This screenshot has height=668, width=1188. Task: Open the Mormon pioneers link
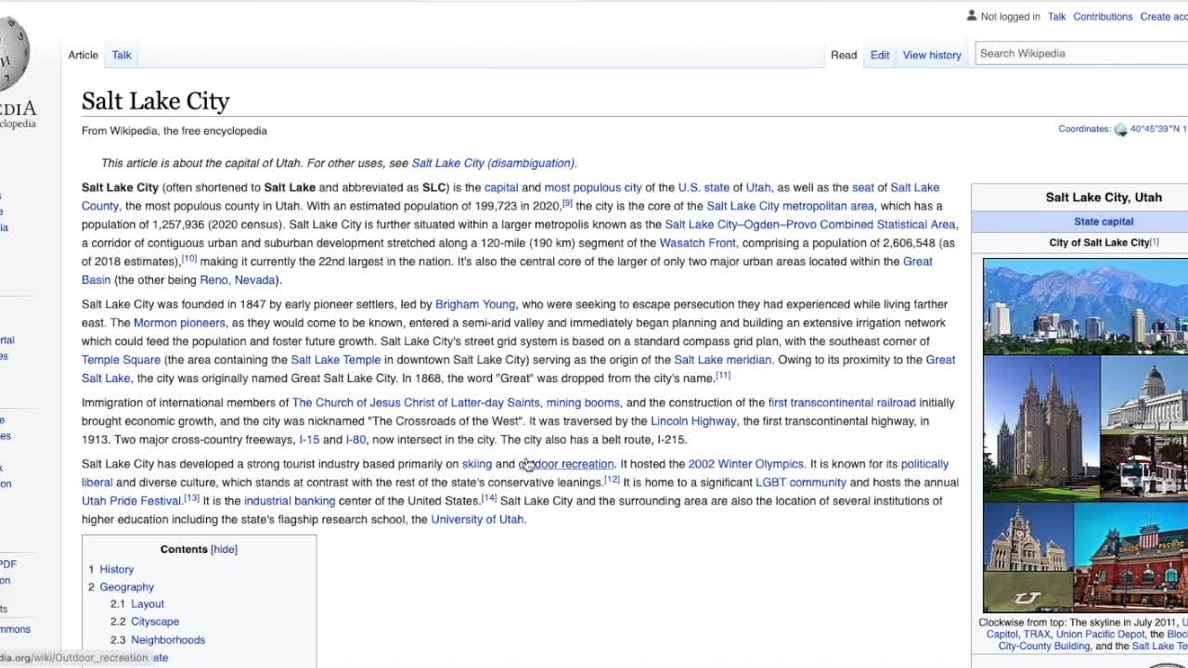click(179, 323)
